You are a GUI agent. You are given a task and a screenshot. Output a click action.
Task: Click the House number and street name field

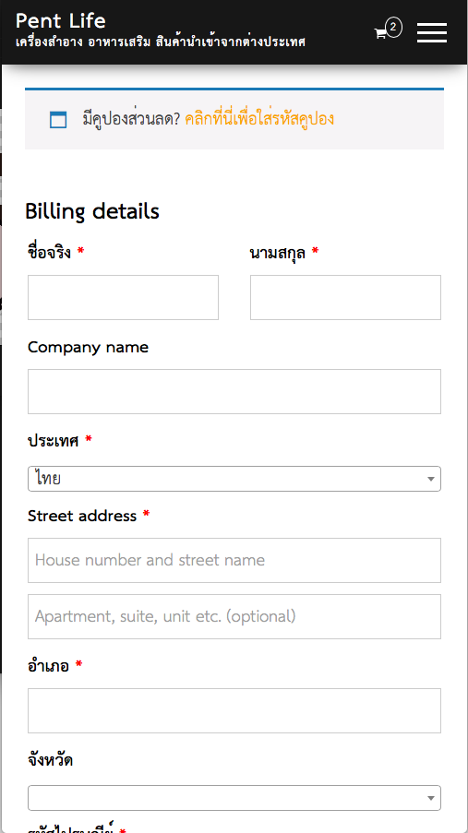click(234, 561)
